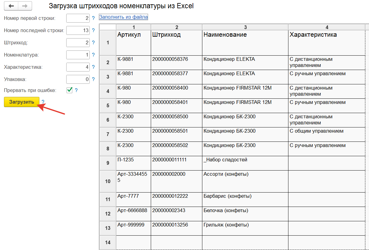Go back with the left arrow button
369x250 pixels.
11,6
